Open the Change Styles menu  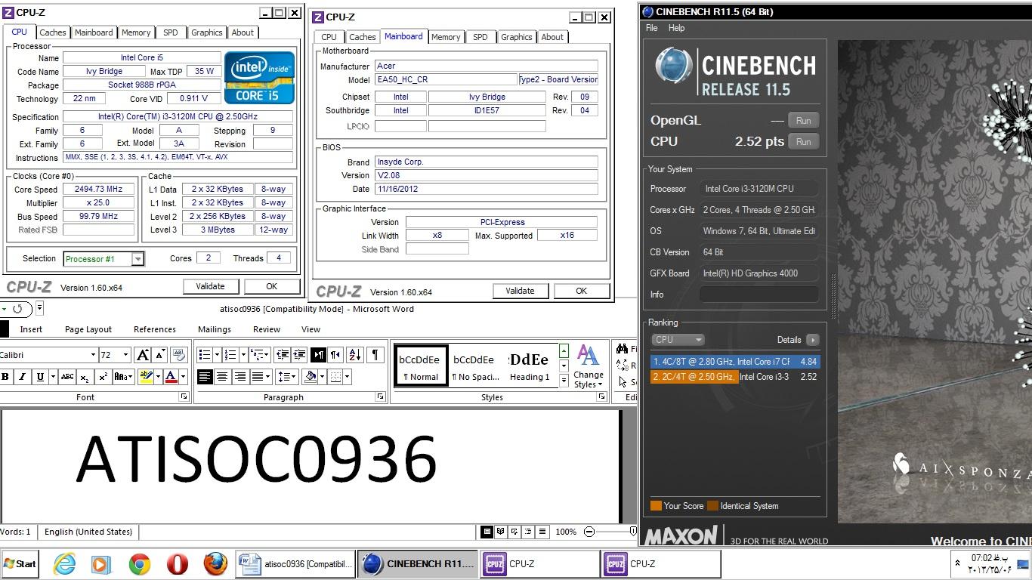[588, 366]
